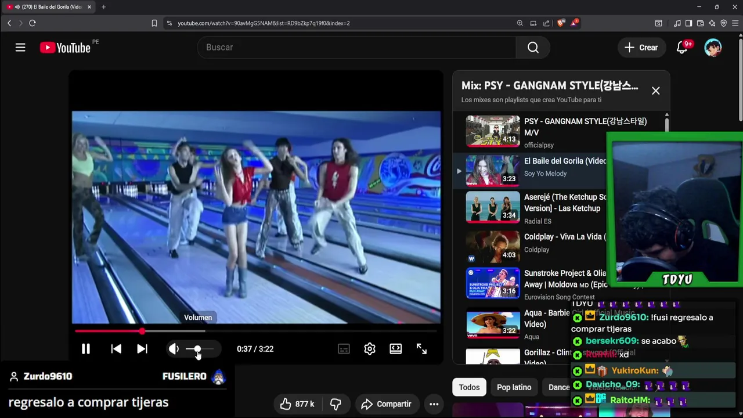Open the browser main menu
Screen dimensions: 743x418
tap(735, 23)
